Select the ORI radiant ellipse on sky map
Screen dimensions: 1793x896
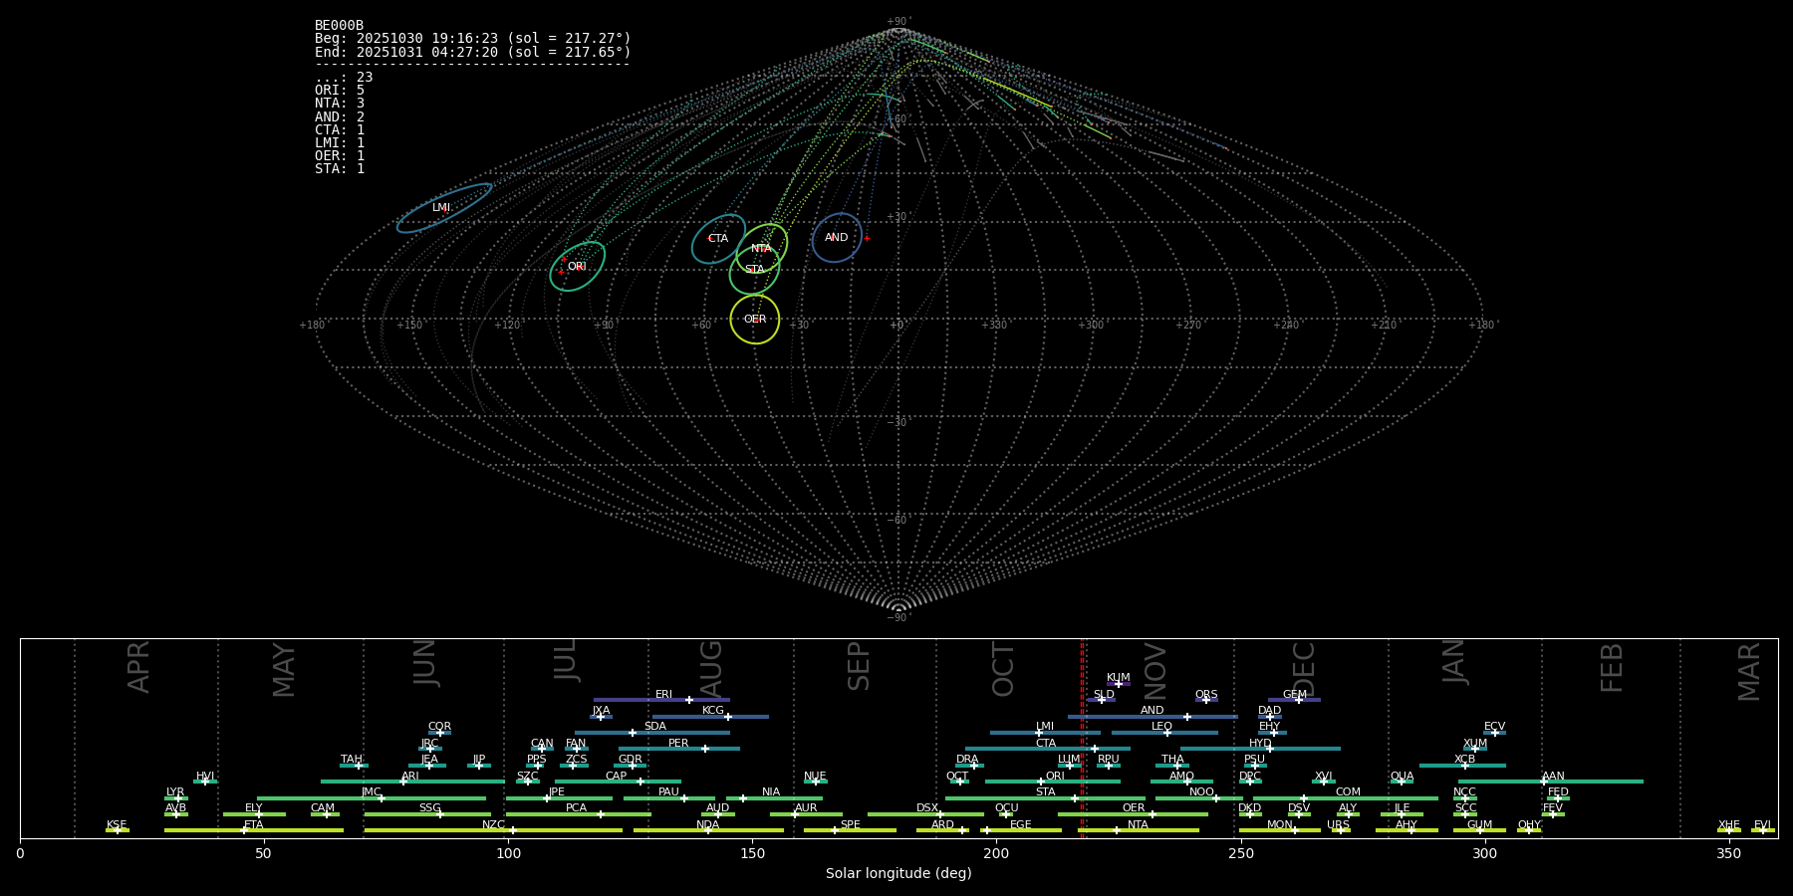[x=578, y=267]
